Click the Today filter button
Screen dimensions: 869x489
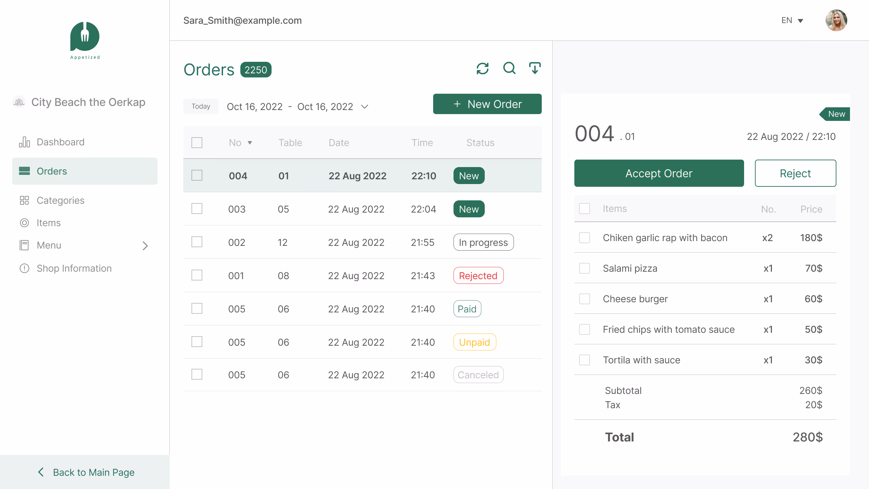201,106
